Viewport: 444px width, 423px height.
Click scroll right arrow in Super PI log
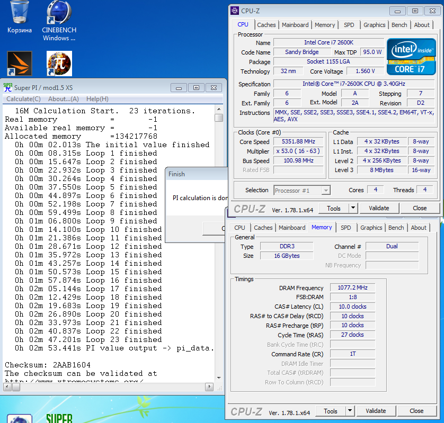209,387
